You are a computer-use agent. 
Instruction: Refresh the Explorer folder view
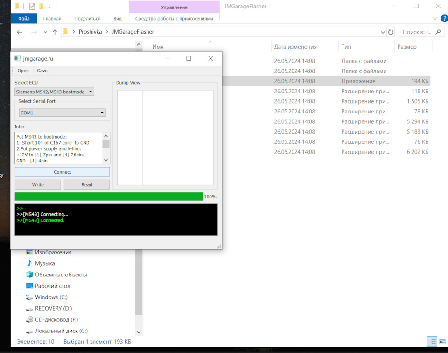tap(391, 32)
